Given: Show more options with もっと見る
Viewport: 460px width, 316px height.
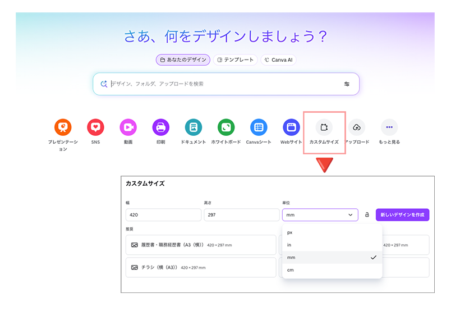Looking at the screenshot, I should point(389,127).
